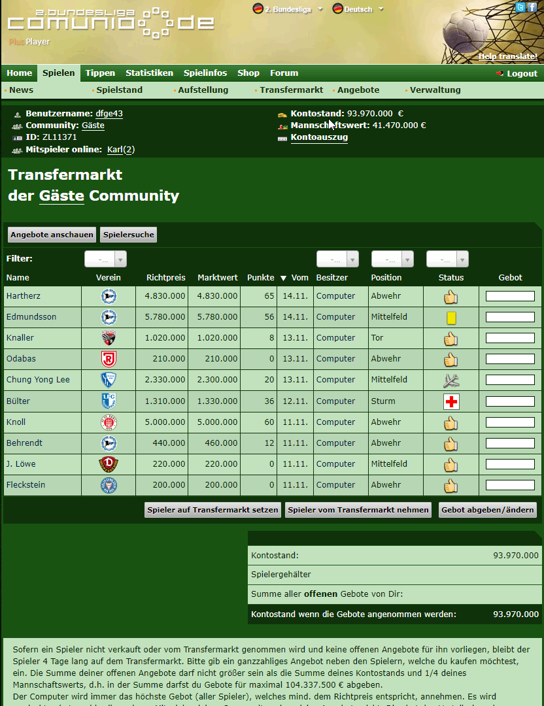Go to the Spielstand submenu

[x=120, y=90]
